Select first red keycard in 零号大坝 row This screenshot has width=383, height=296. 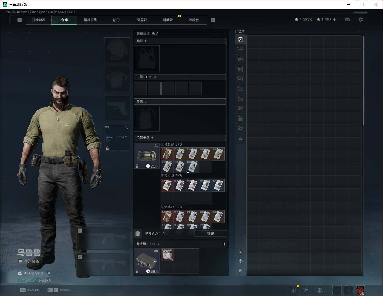(x=167, y=185)
